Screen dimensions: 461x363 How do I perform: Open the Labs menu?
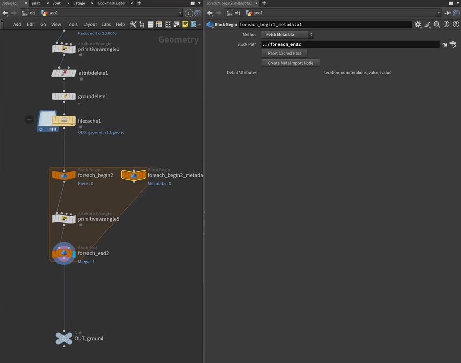tap(106, 24)
